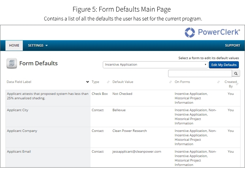Open the Incentive Application form dropdown
The height and width of the screenshot is (170, 245).
coord(156,65)
